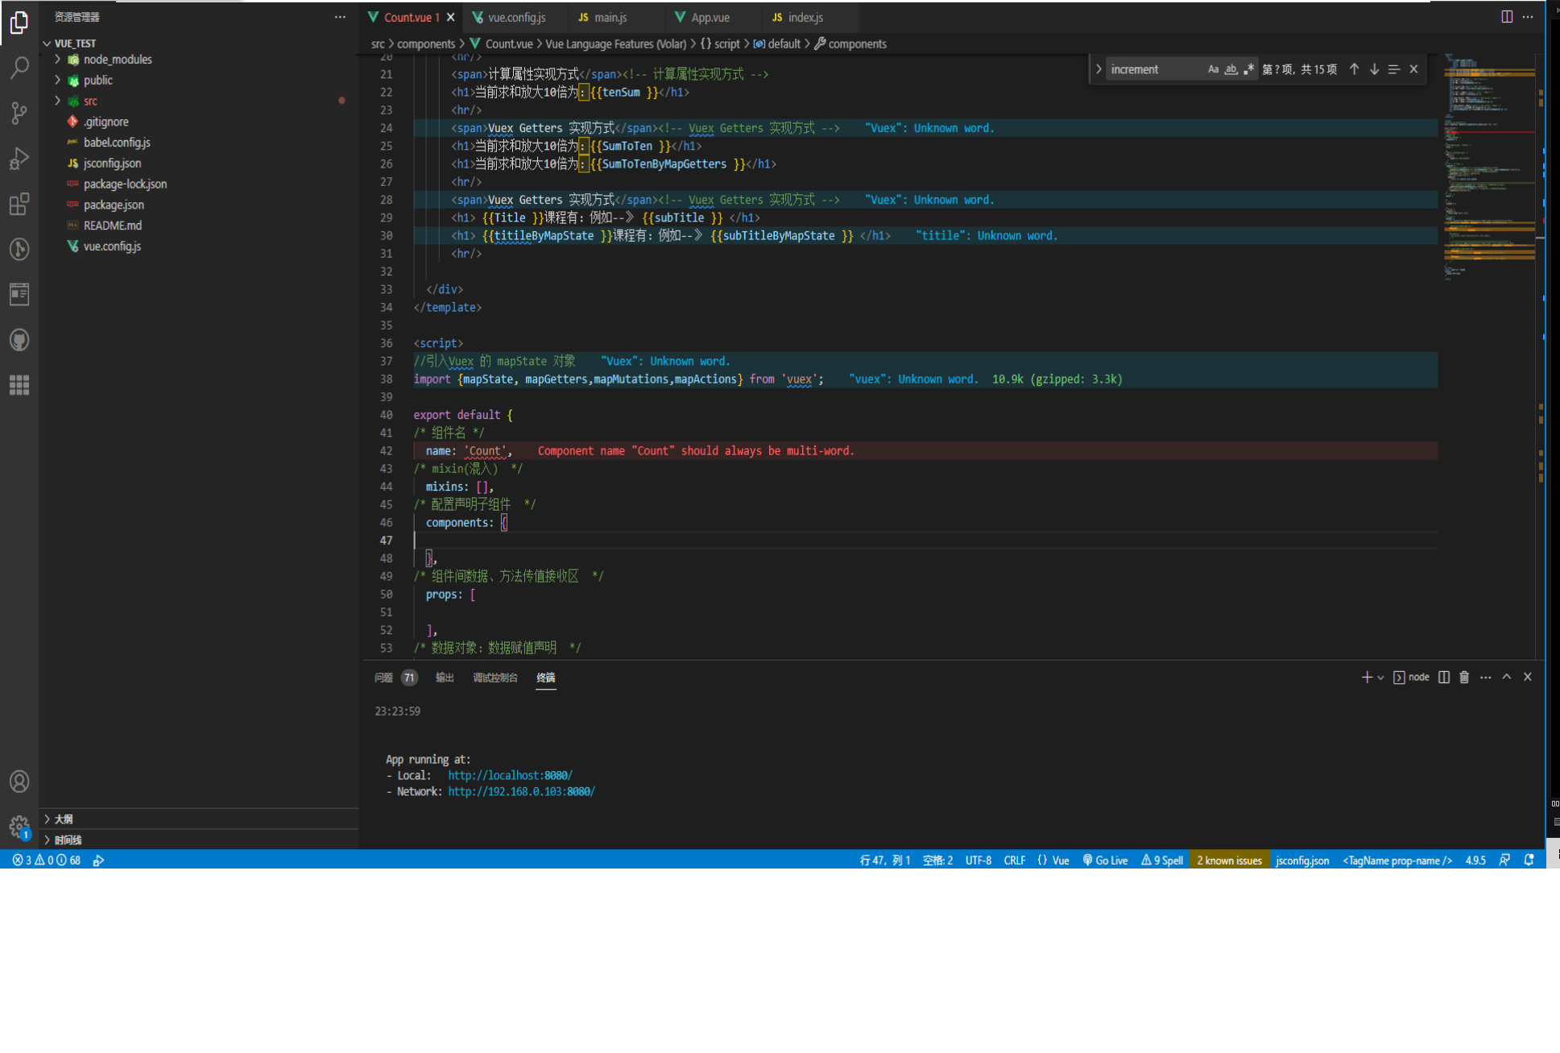The width and height of the screenshot is (1560, 1053).
Task: Open the Explorer panel more actions menu
Action: point(340,17)
